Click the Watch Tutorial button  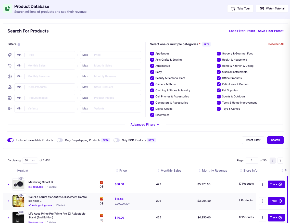272,8
